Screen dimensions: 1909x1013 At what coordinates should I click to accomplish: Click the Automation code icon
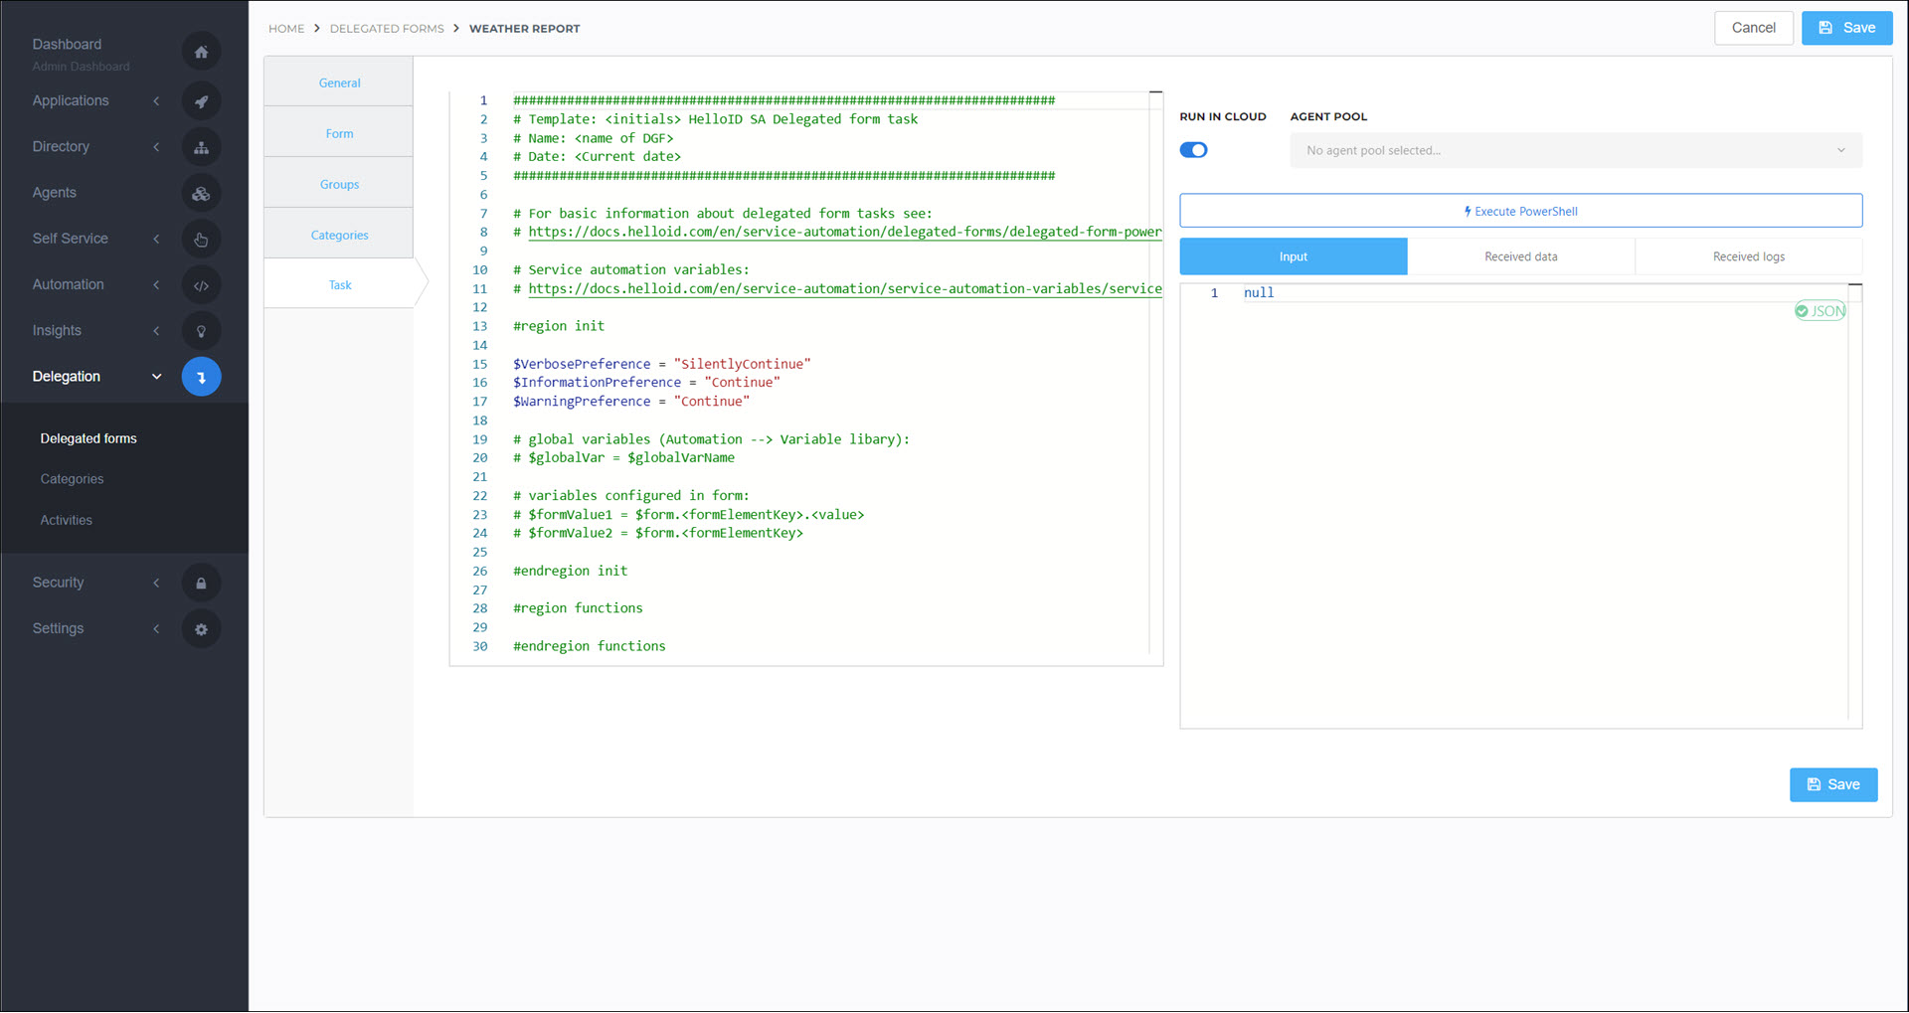click(201, 285)
